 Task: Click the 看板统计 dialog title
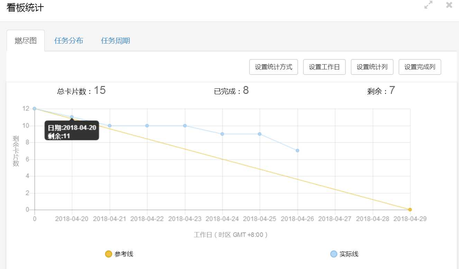point(25,7)
